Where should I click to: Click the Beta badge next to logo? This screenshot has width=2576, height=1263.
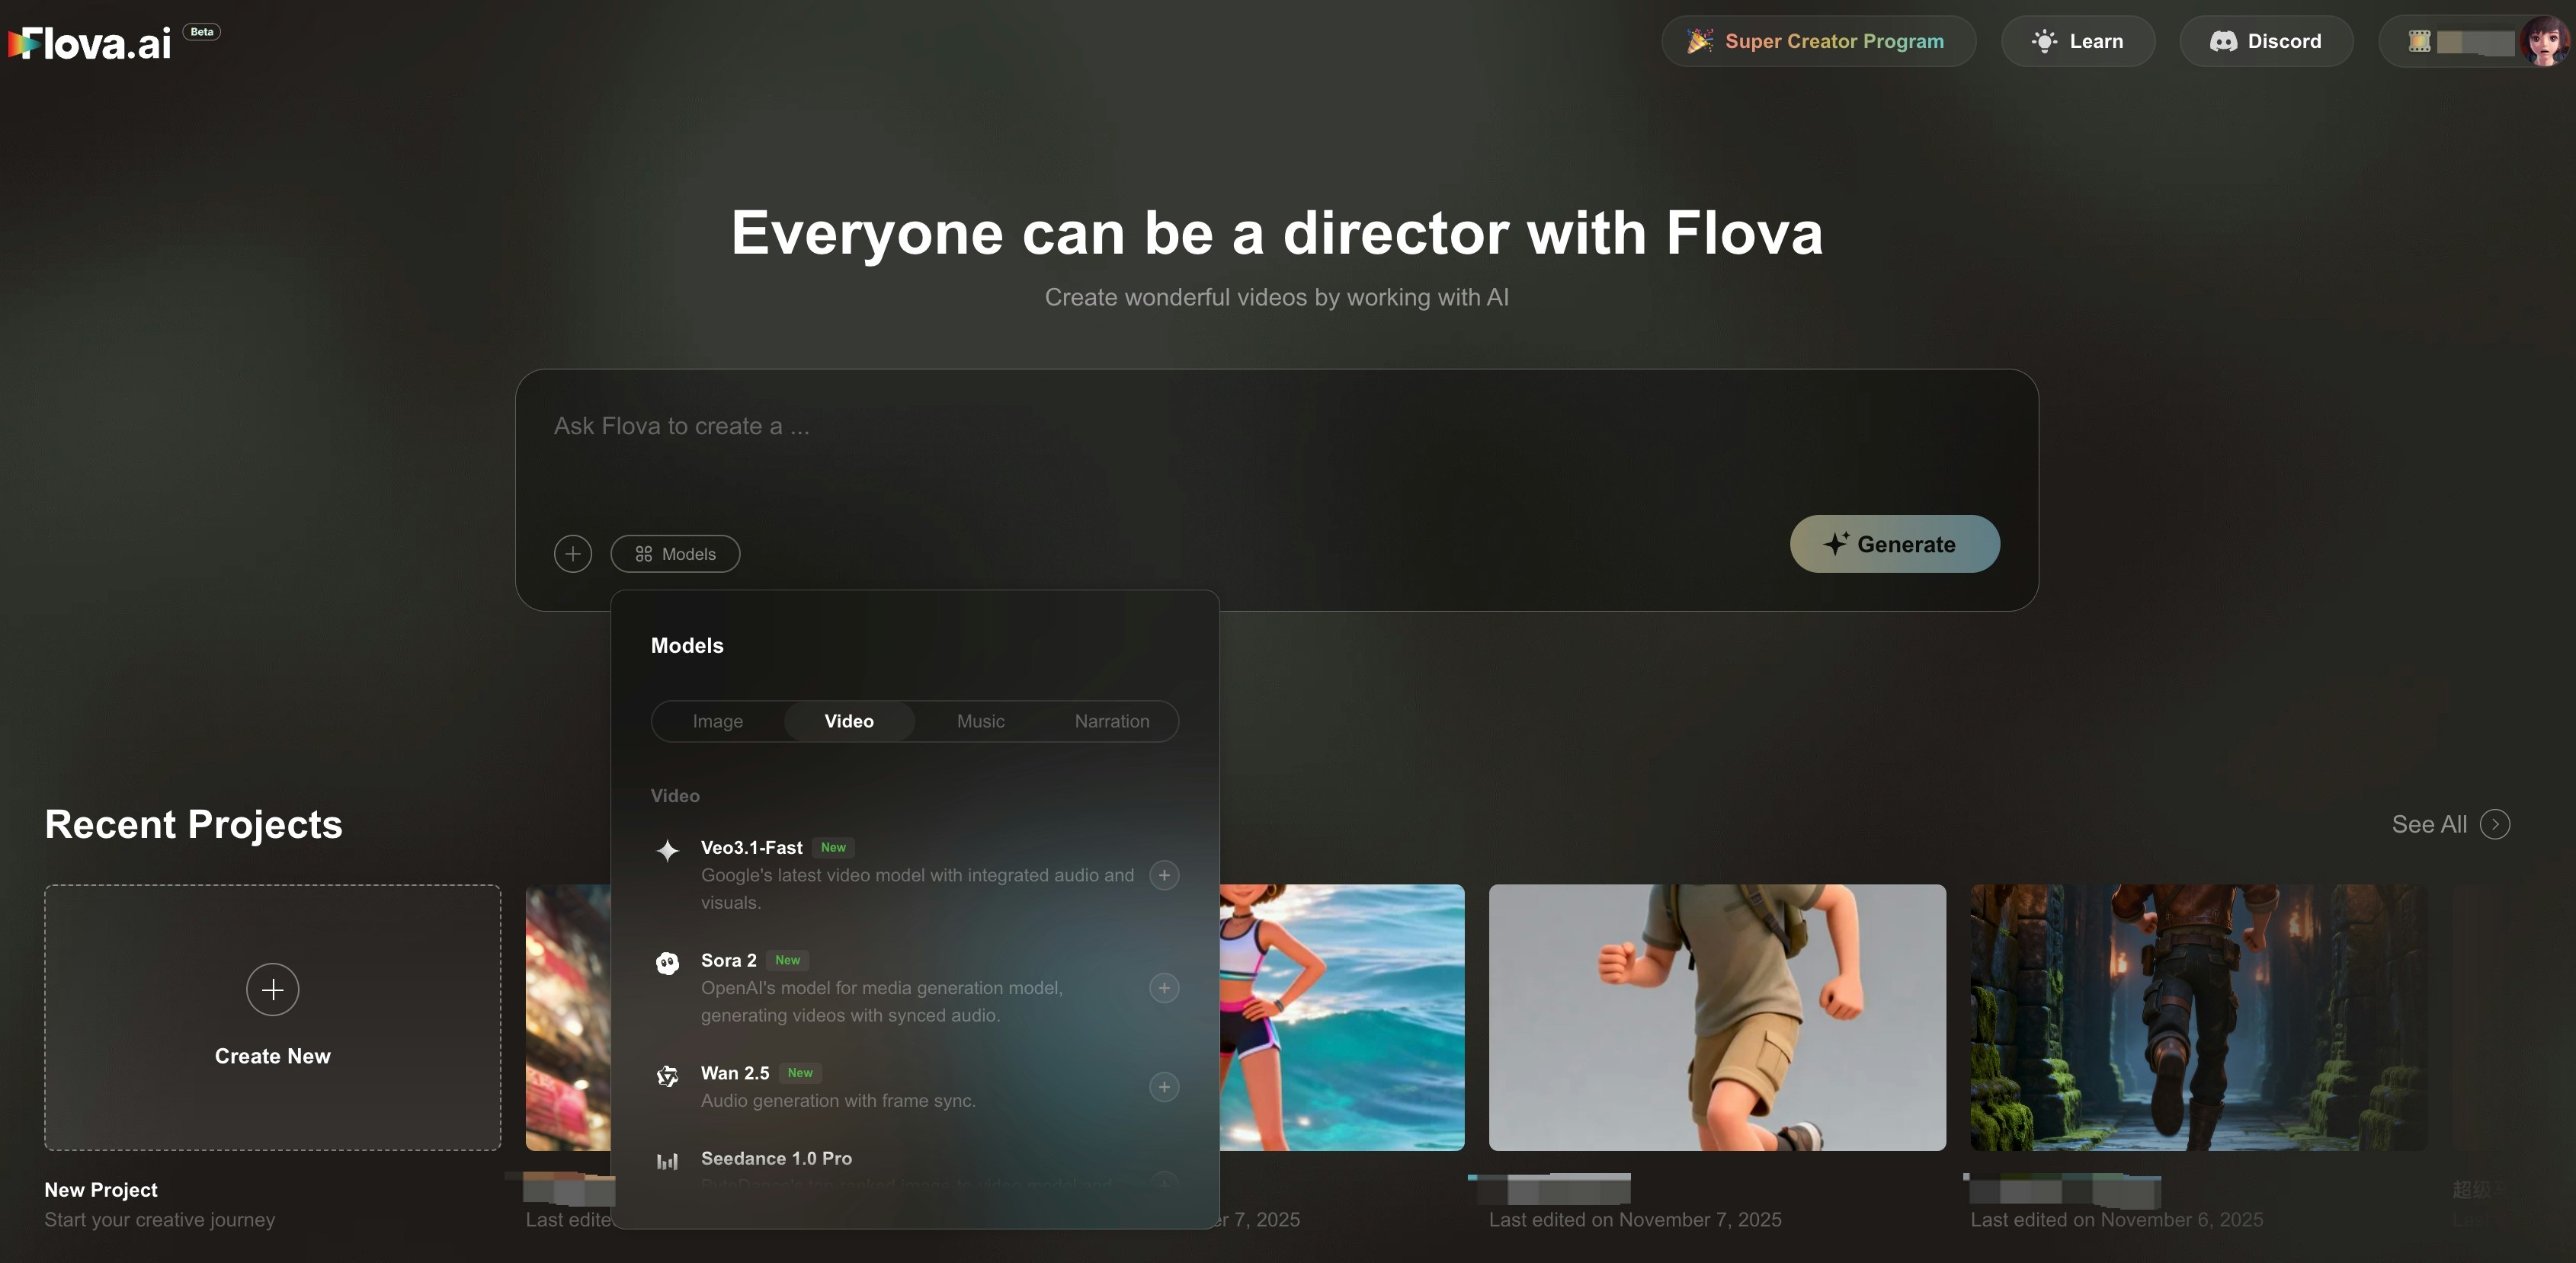click(x=202, y=32)
